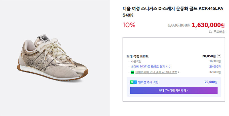Image resolution: width=229 pixels, height=116 pixels.
Task: Click the green Naver Pay N icon
Action: [132, 72]
